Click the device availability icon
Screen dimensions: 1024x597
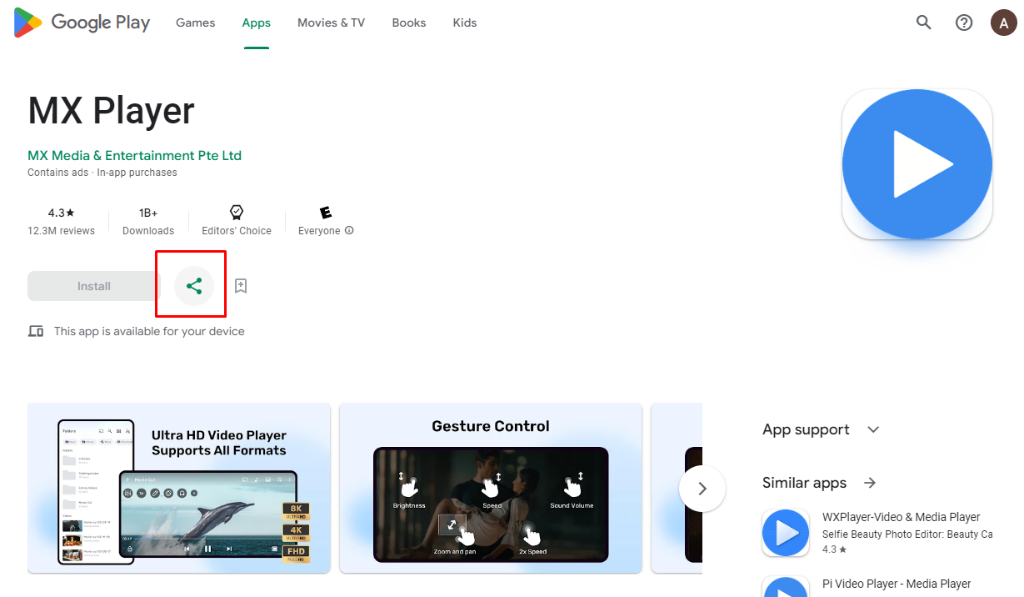click(36, 330)
